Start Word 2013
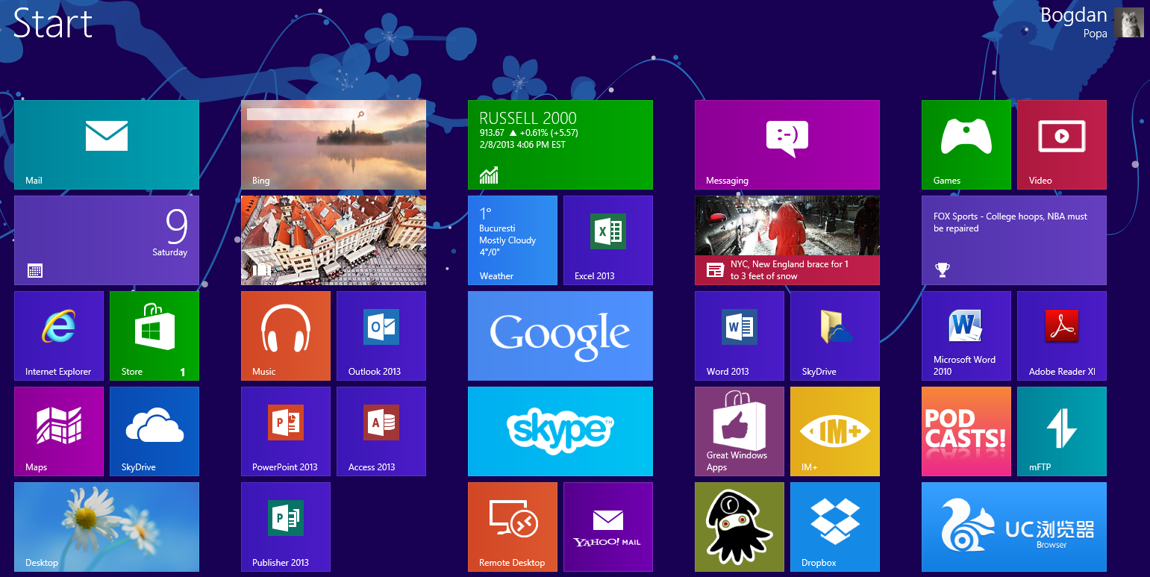The image size is (1150, 577). 739,335
